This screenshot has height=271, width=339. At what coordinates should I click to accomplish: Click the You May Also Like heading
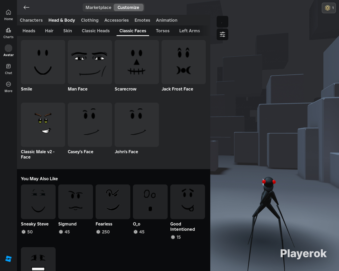pos(39,179)
